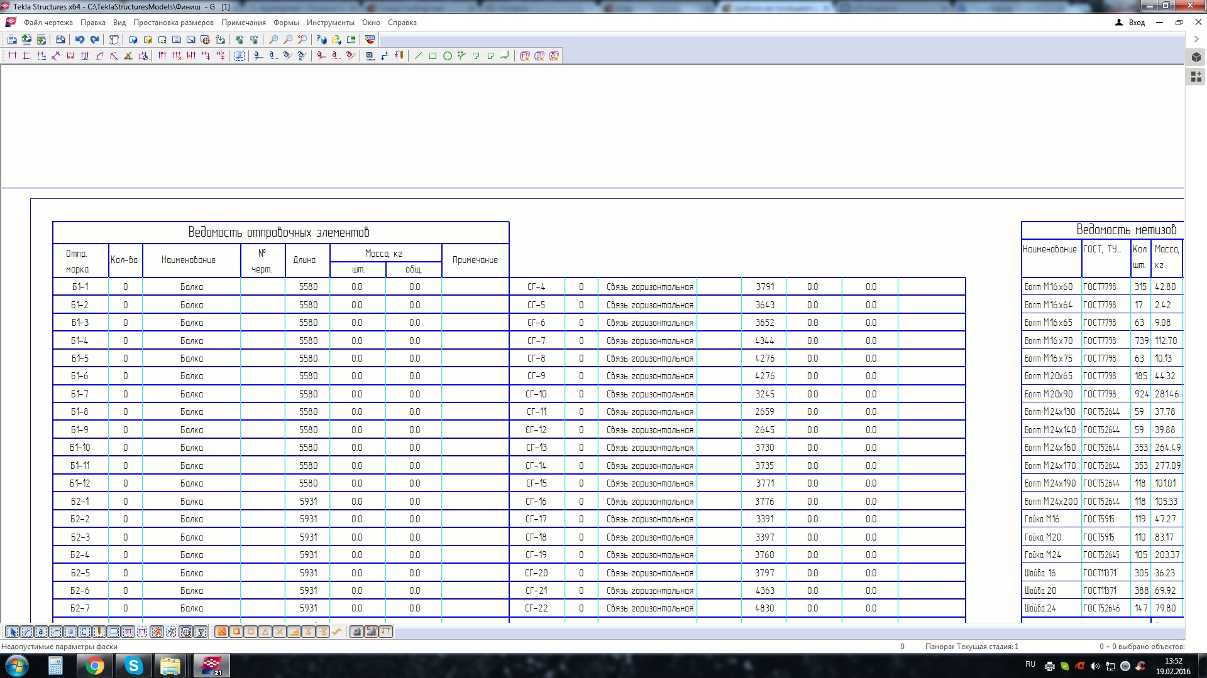Toggle the orange triangle snap switch
The width and height of the screenshot is (1207, 678).
point(265,632)
